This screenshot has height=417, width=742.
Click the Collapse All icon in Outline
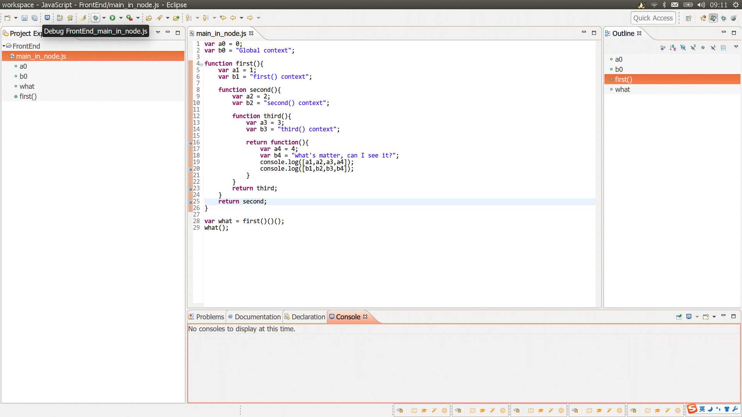[x=723, y=47]
